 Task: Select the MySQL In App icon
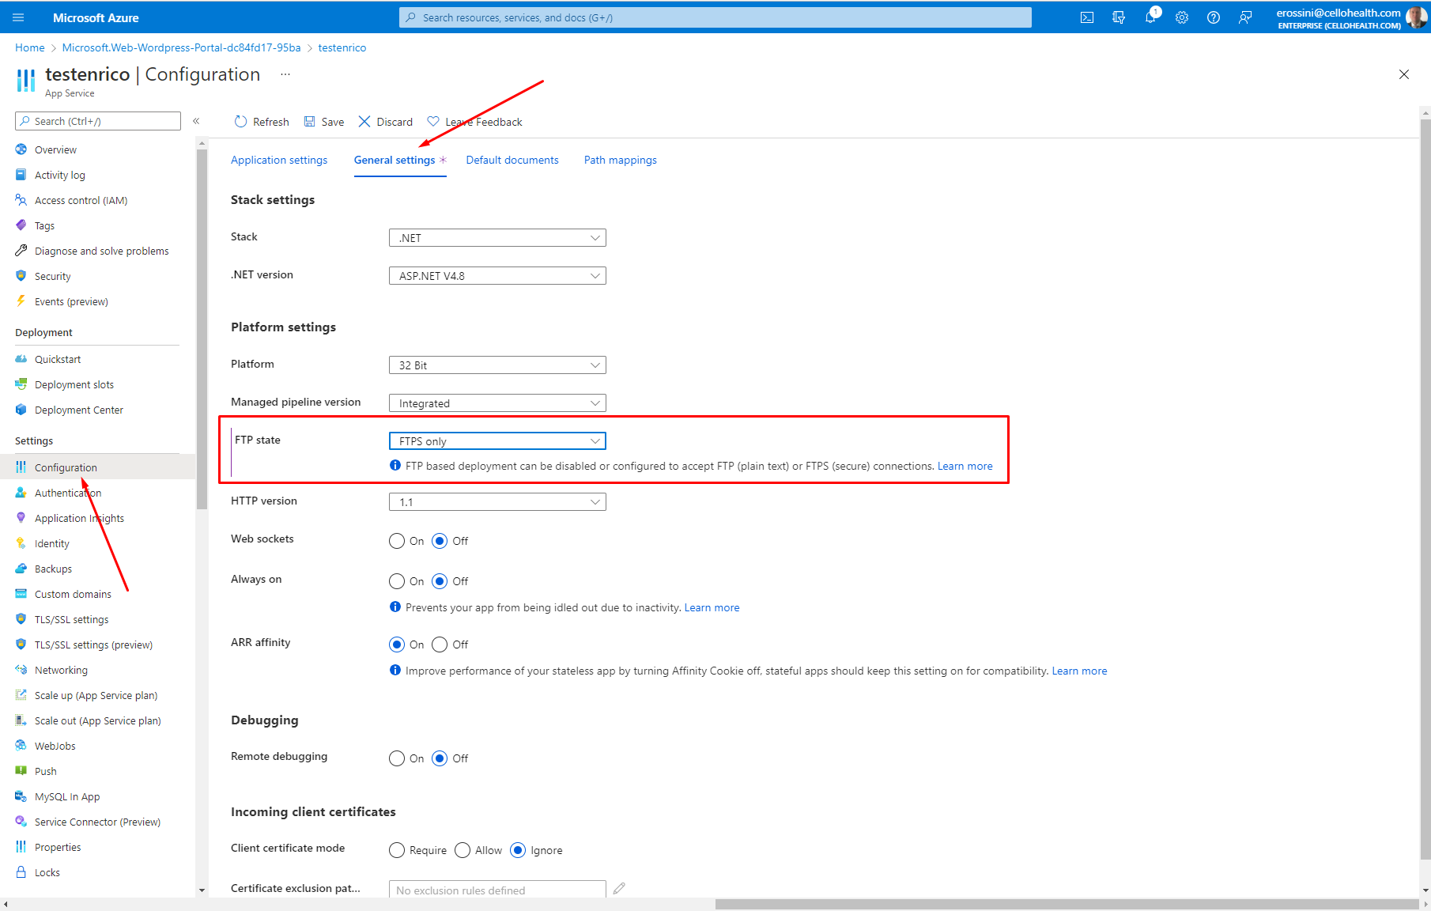21,796
